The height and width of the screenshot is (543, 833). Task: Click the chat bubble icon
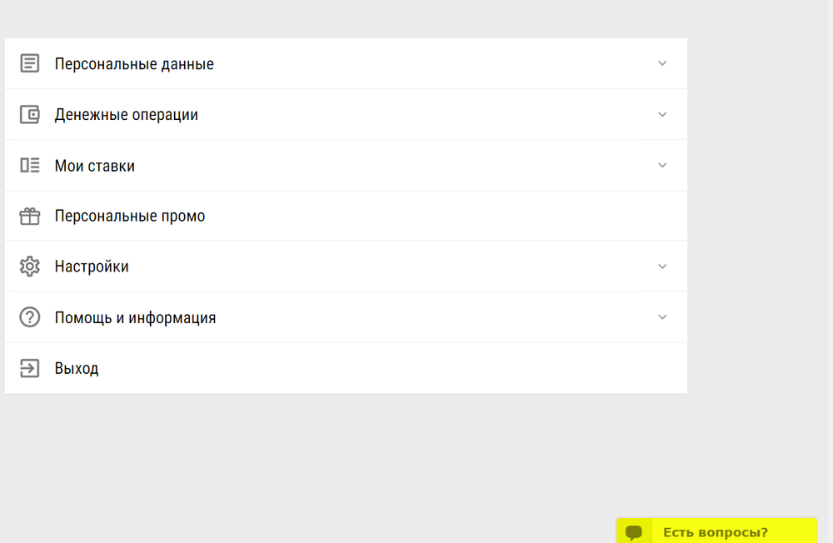[634, 532]
